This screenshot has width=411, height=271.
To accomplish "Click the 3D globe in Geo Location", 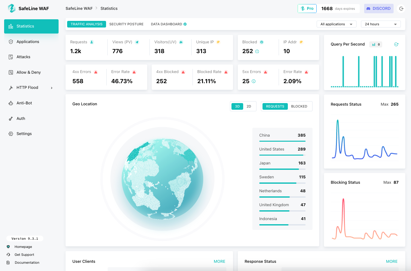I will coord(162,179).
